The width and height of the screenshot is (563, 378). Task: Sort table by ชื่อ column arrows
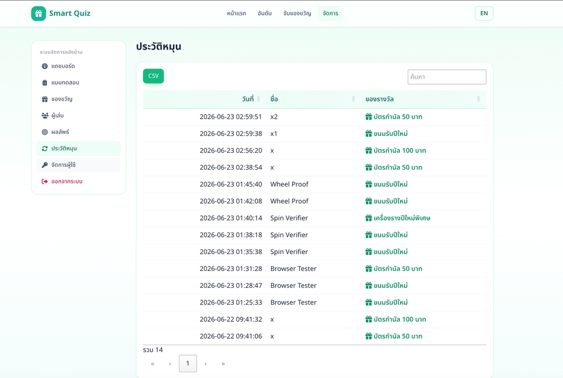(x=353, y=99)
